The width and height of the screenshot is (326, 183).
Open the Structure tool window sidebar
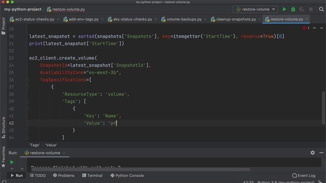point(4,128)
